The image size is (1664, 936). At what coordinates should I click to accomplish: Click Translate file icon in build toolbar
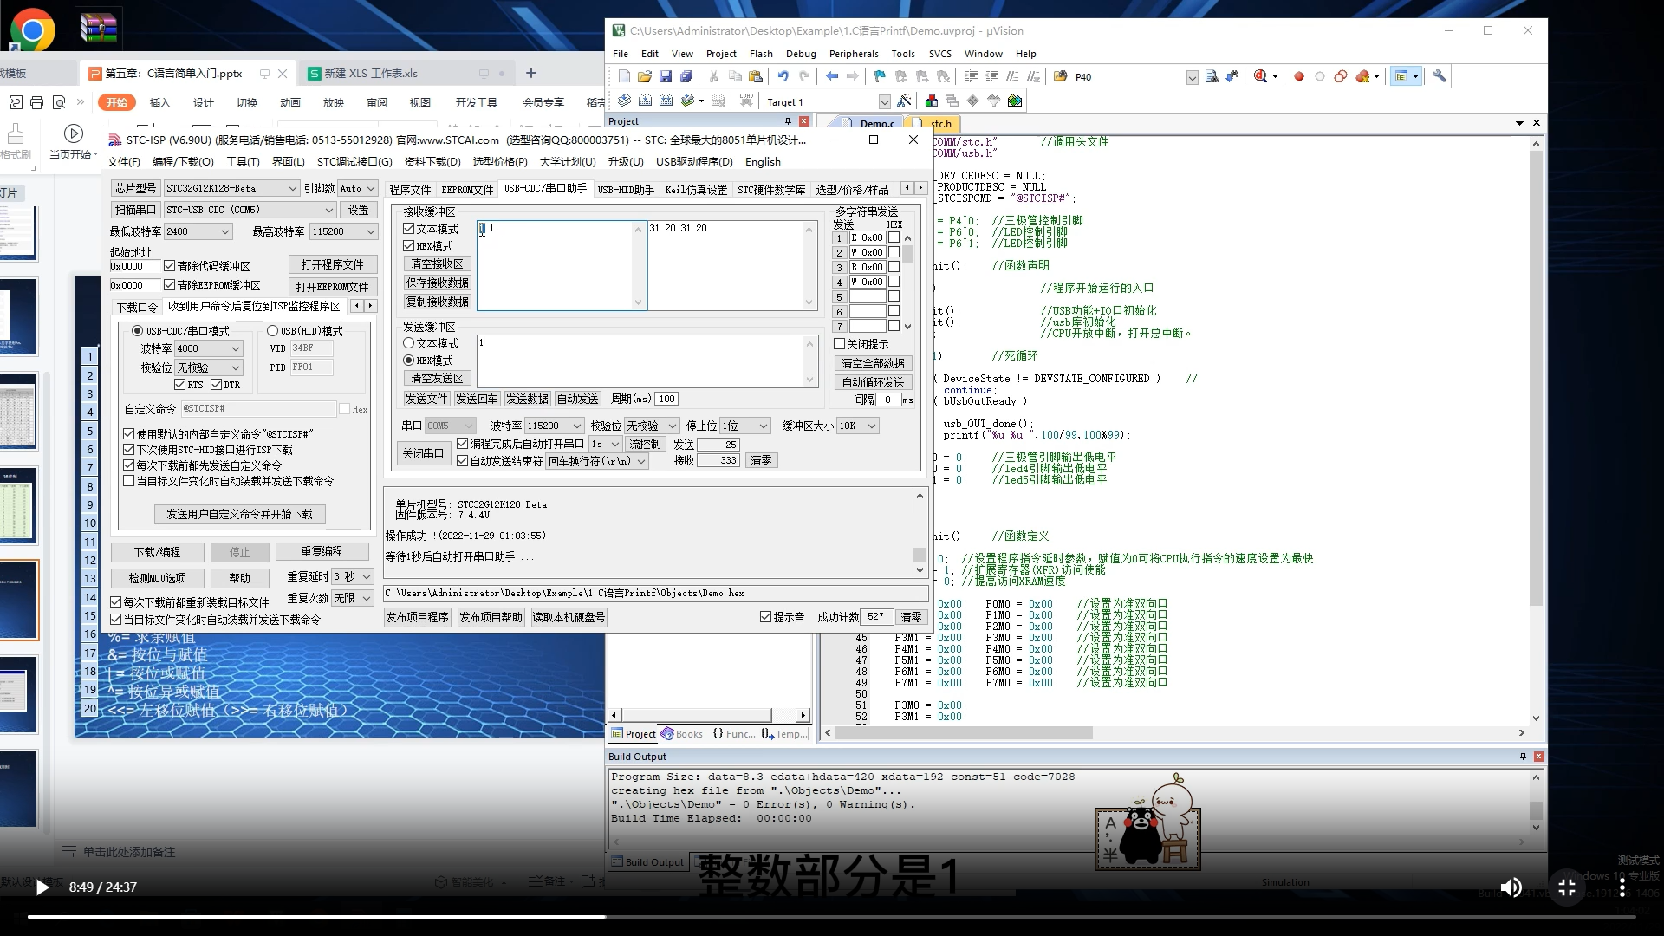pos(624,101)
